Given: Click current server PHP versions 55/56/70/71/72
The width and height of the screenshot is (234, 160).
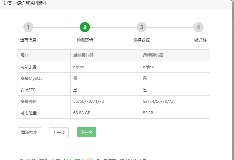Looking at the screenshot, I should pos(89,101).
